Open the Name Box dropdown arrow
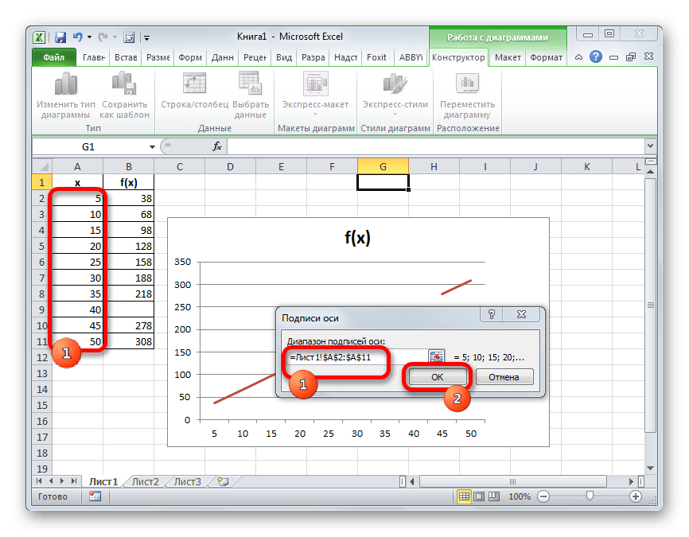Image resolution: width=689 pixels, height=537 pixels. tap(152, 146)
